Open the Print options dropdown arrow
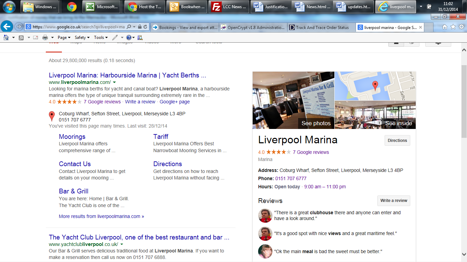The width and height of the screenshot is (467, 262). tap(52, 38)
